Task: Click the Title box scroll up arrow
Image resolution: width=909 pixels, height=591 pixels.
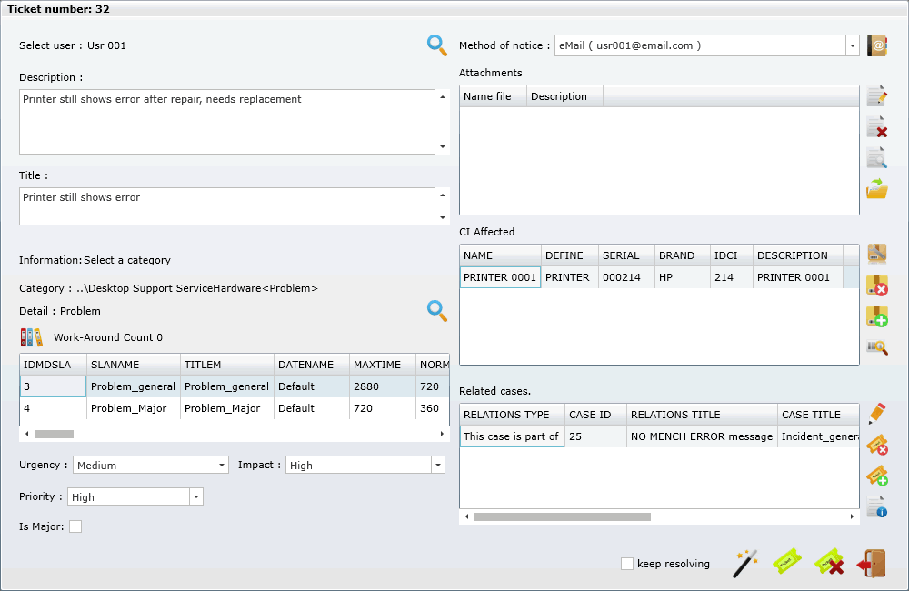Action: [x=443, y=195]
